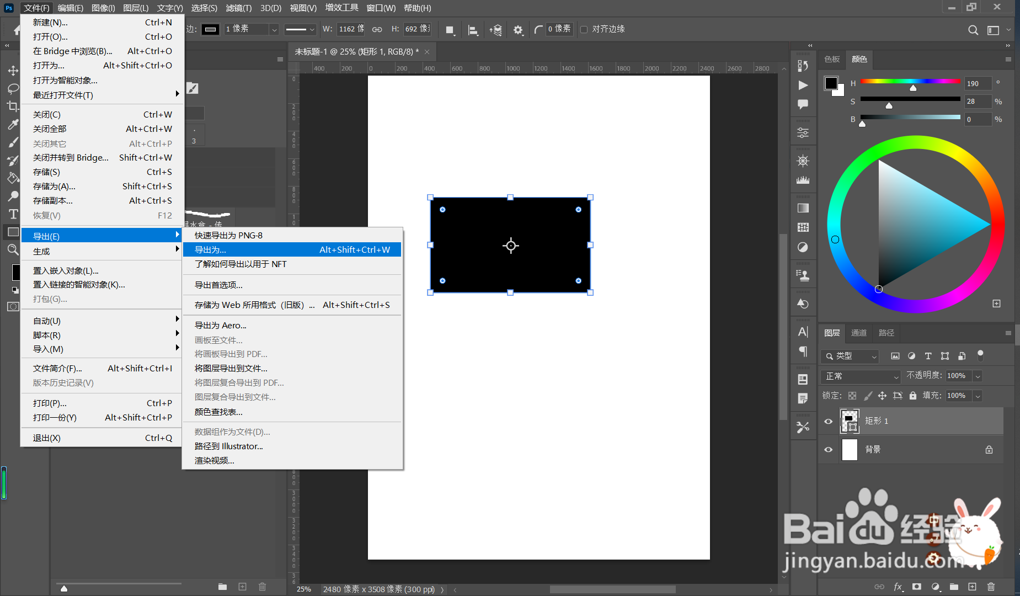Screen dimensions: 1020x596
Task: Switch to the 通道 tab
Action: click(858, 333)
